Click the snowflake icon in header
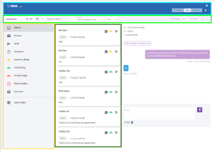The image size is (218, 152). (x=207, y=6)
